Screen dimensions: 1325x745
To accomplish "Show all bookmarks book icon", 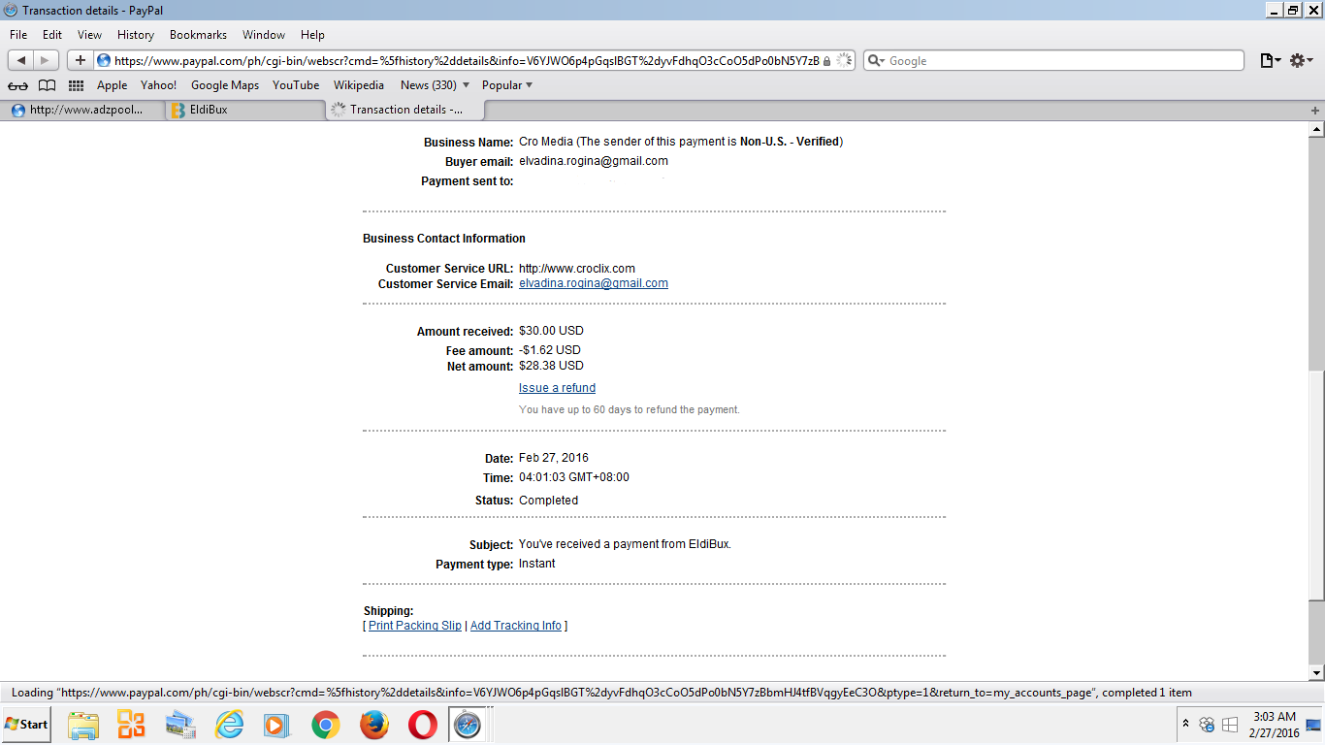I will coord(47,85).
